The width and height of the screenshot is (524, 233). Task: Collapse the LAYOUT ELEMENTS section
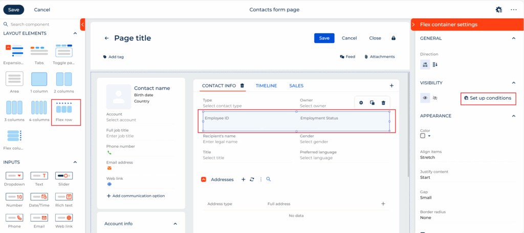(x=76, y=34)
